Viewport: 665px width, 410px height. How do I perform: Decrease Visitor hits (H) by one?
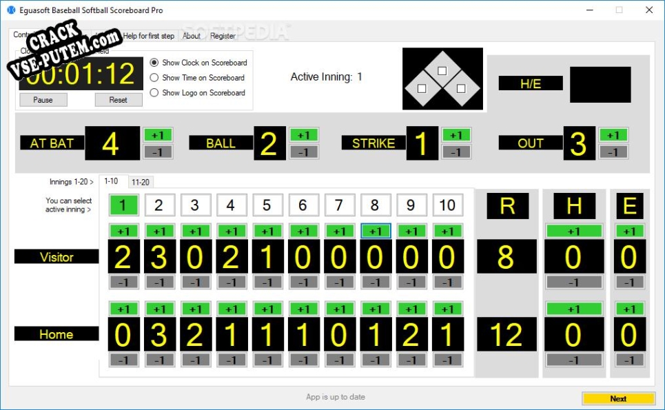pos(574,283)
